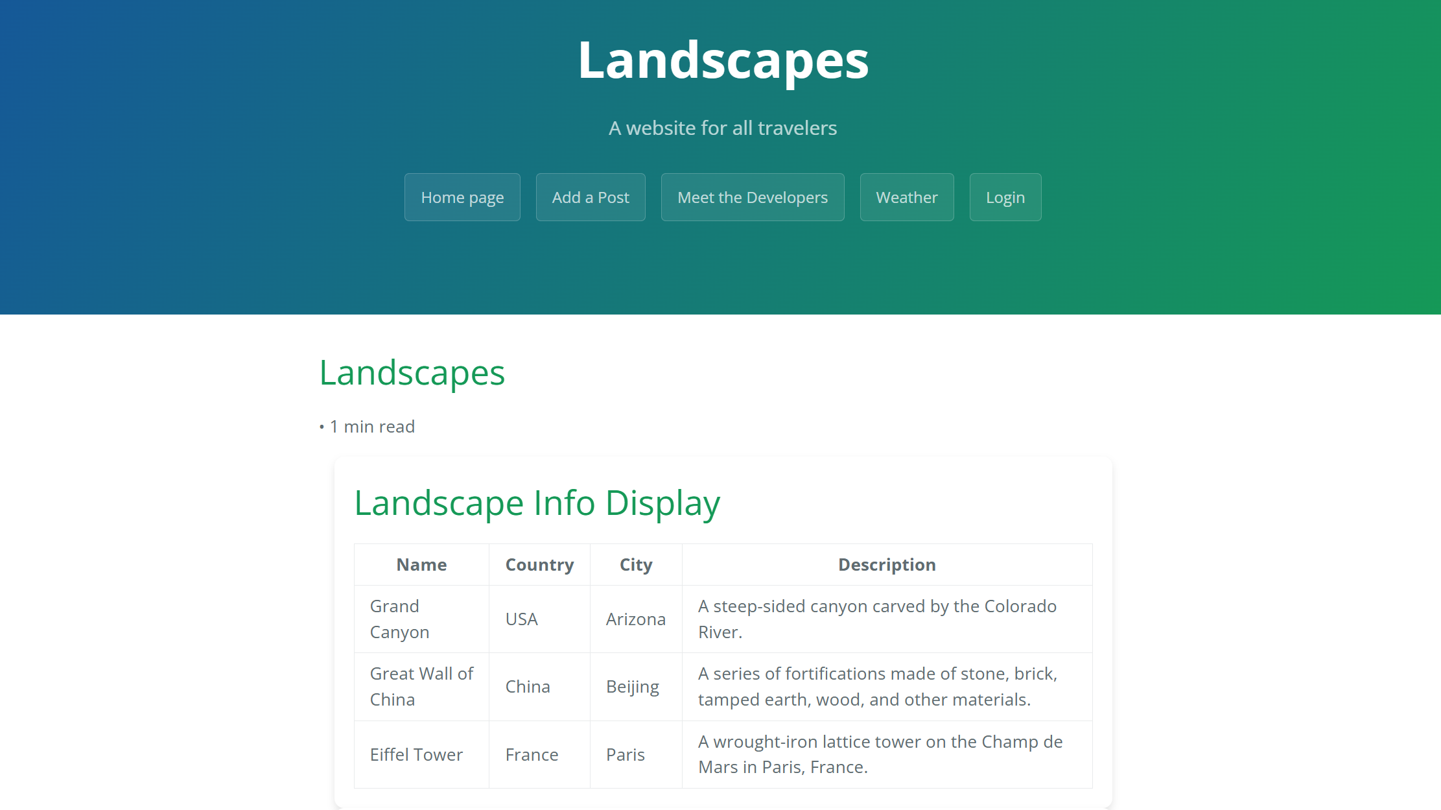Select the 'A website for all travelers' tagline
1441x810 pixels.
tap(723, 128)
